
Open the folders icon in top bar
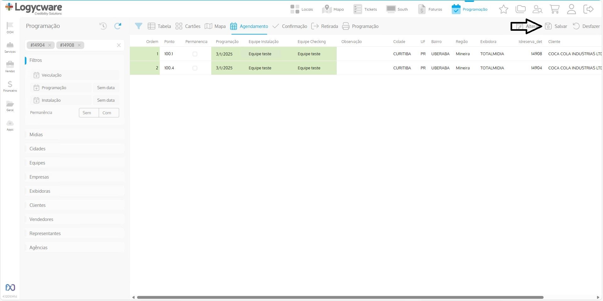click(x=521, y=9)
